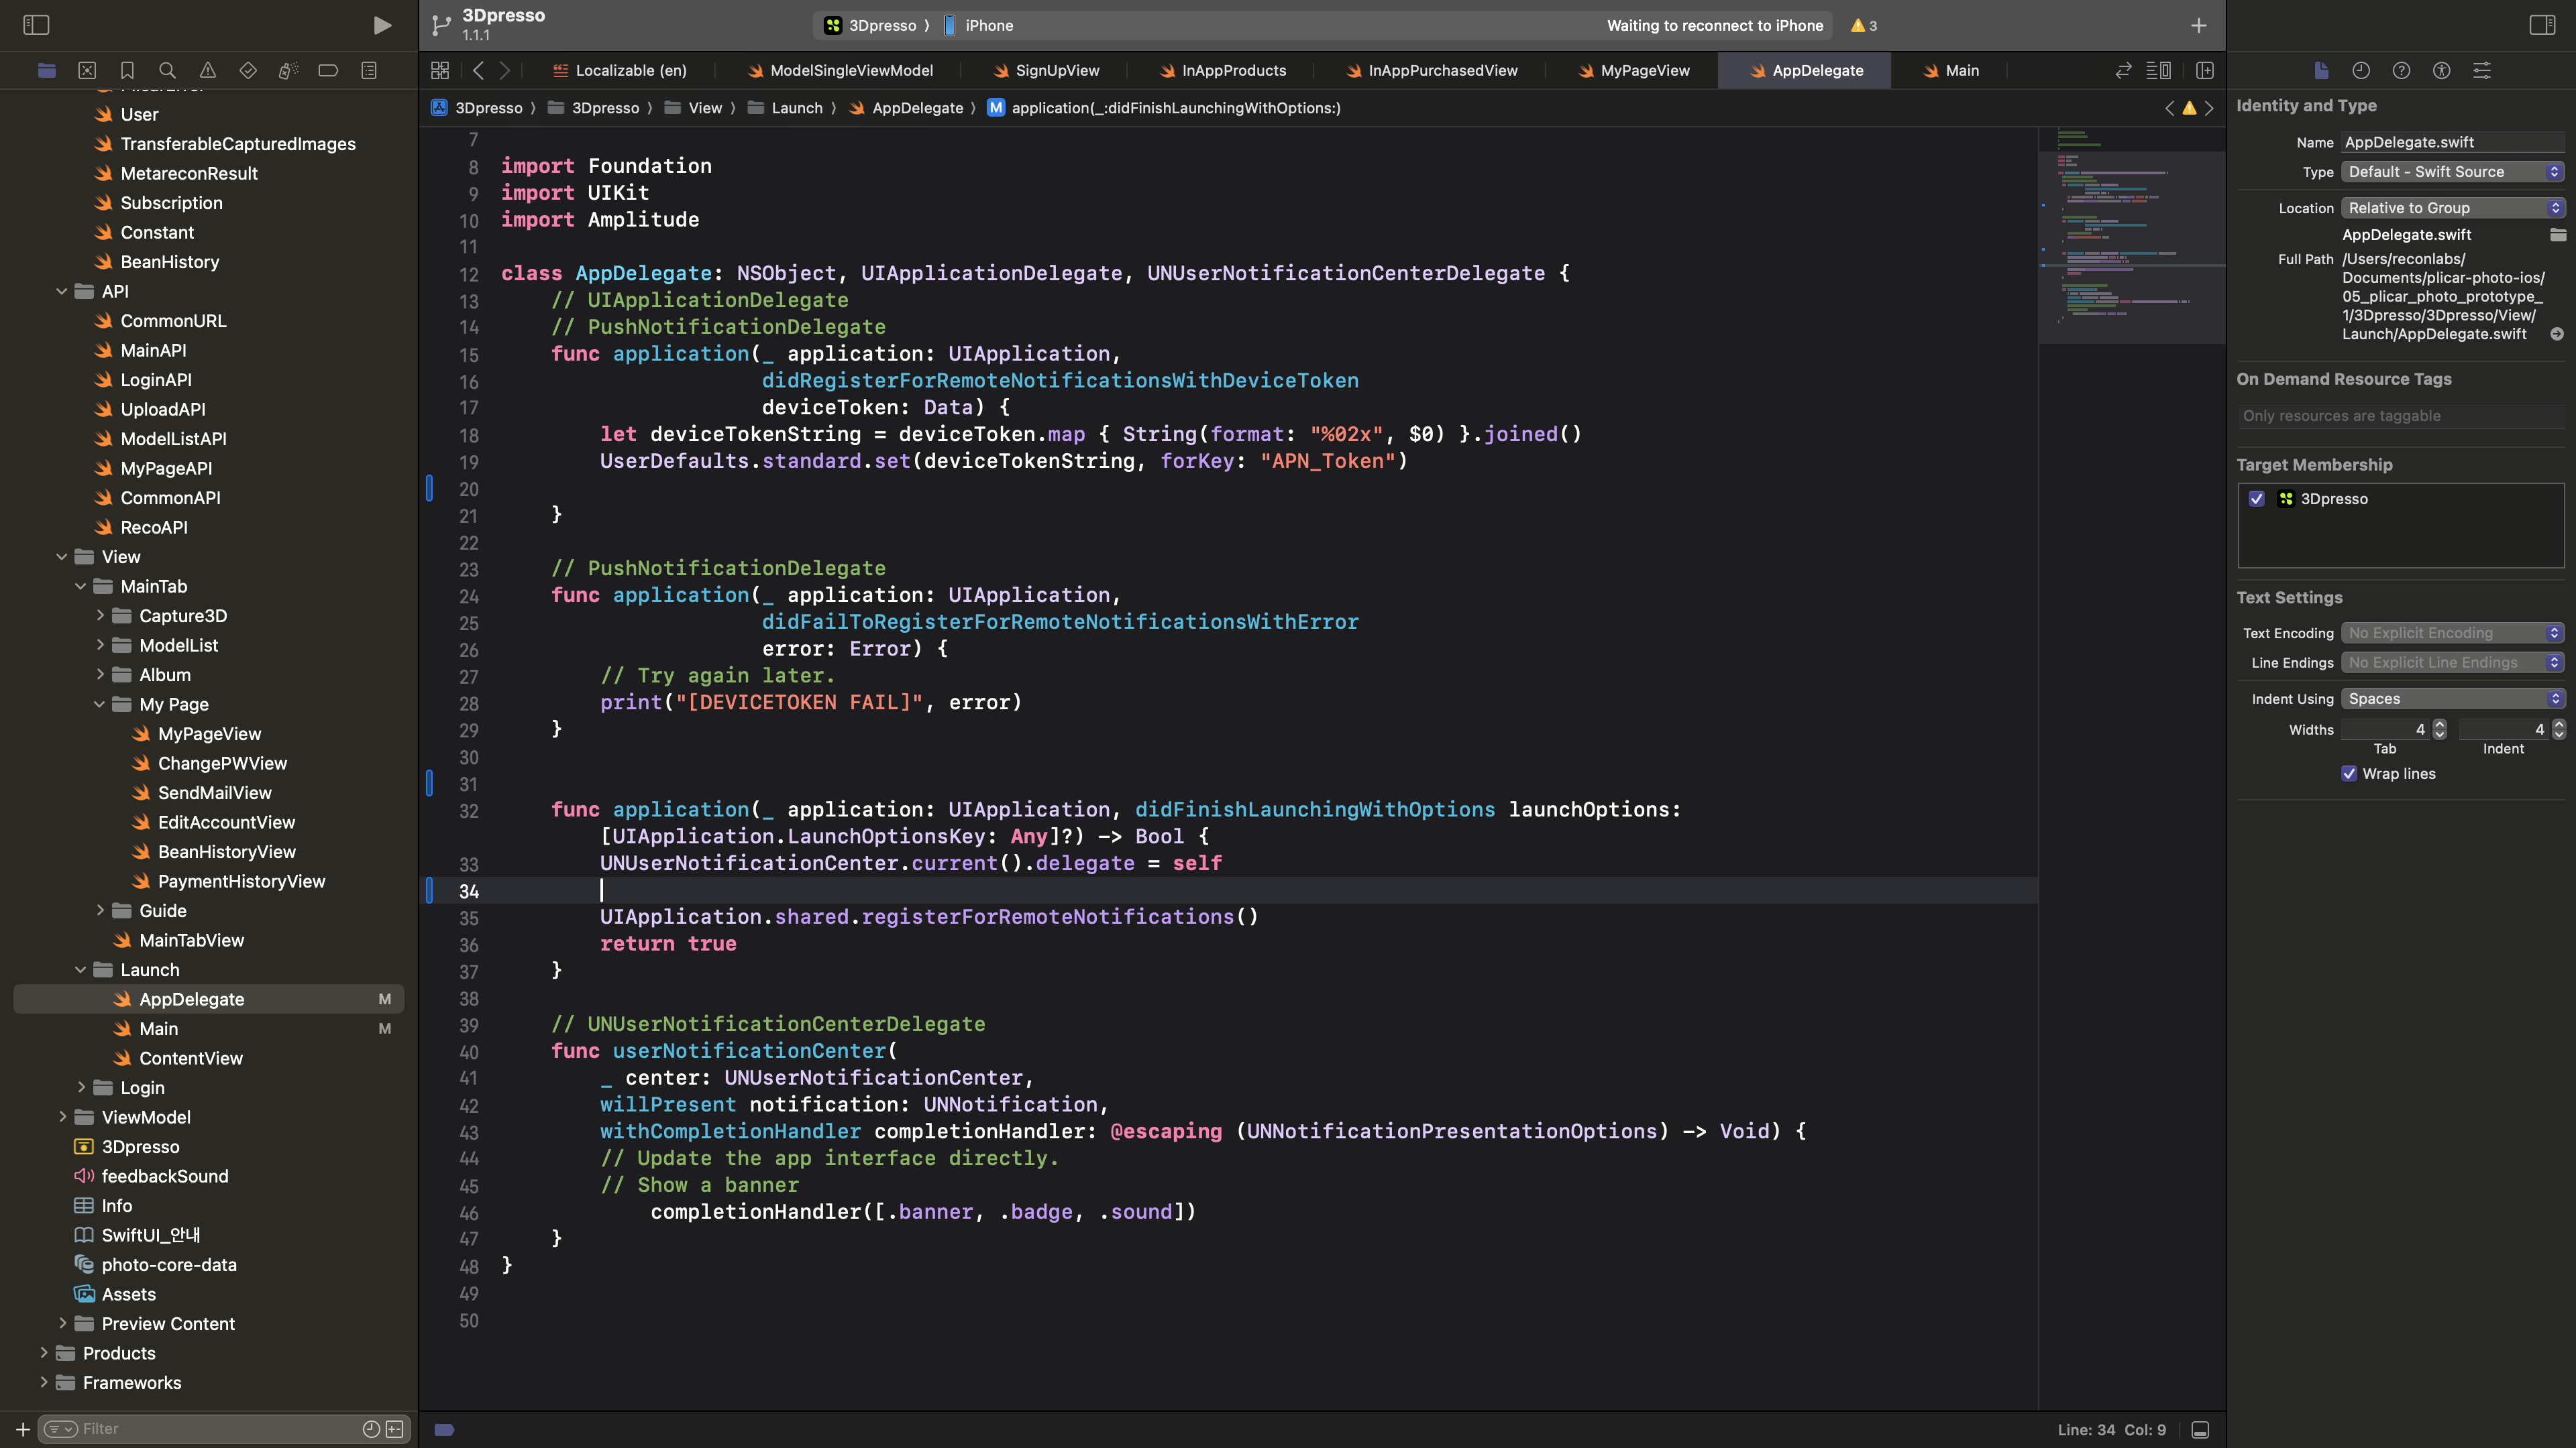Open the Issue navigator warning icon
The height and width of the screenshot is (1448, 2576).
tap(207, 70)
